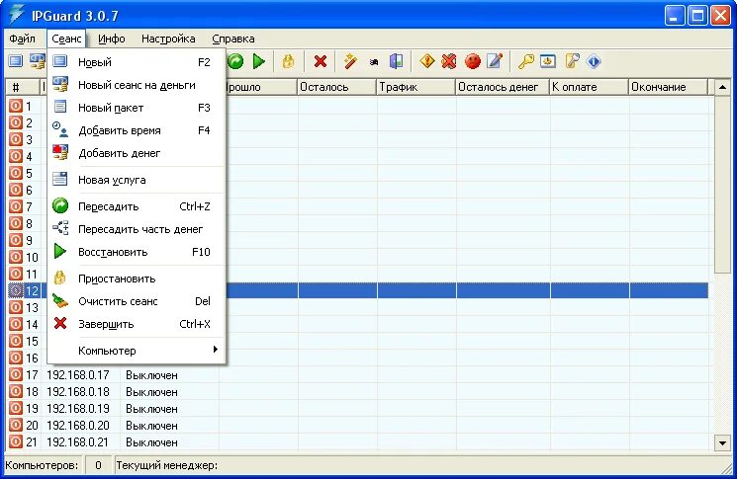
Task: Click the broom icon beside Очистить сеанс
Action: tap(60, 300)
